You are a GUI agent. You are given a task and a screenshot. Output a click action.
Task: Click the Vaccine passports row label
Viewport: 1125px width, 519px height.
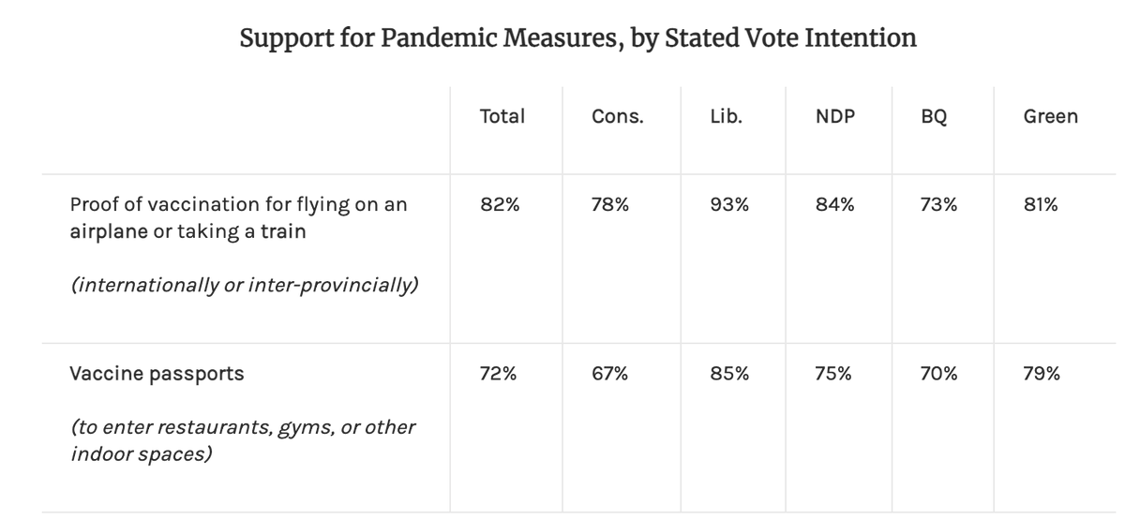coord(157,374)
